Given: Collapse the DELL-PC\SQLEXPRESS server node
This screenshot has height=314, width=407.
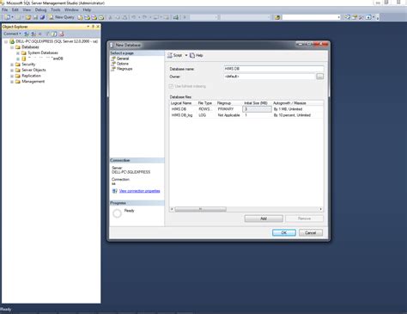Looking at the screenshot, I should click(x=6, y=41).
